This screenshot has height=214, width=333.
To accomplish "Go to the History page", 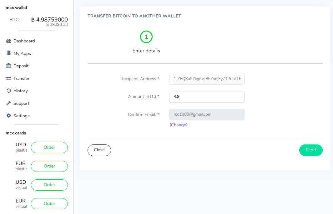I will 20,91.
